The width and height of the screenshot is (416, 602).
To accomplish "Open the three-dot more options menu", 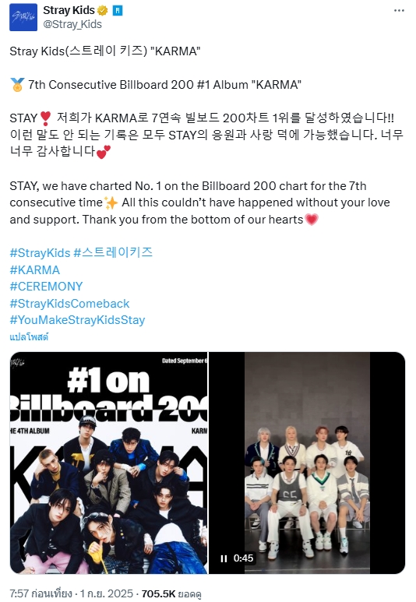I will point(399,10).
